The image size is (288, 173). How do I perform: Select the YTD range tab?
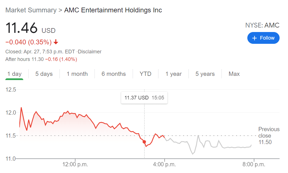[x=146, y=74]
